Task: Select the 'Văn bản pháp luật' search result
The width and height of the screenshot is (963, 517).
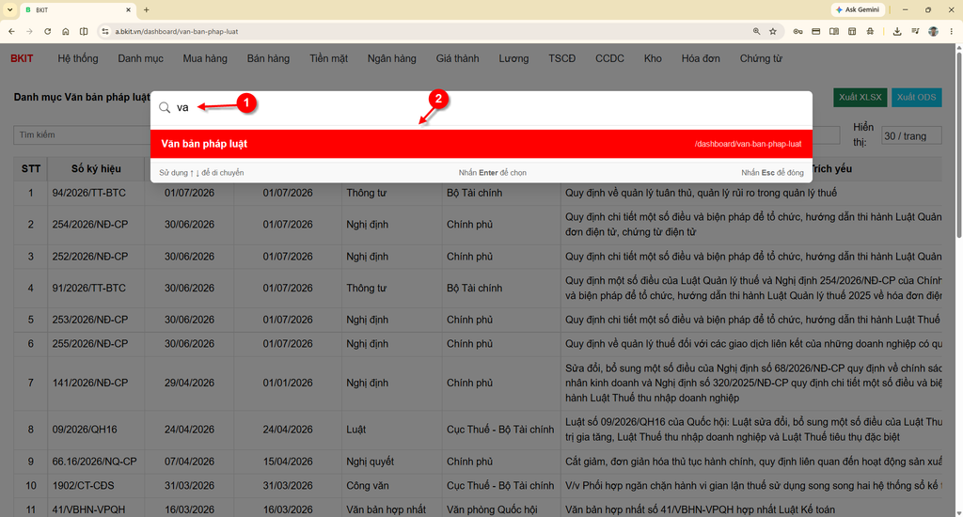Action: coord(481,144)
